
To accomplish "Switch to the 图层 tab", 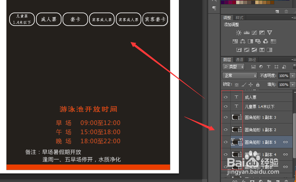I will tap(227, 60).
